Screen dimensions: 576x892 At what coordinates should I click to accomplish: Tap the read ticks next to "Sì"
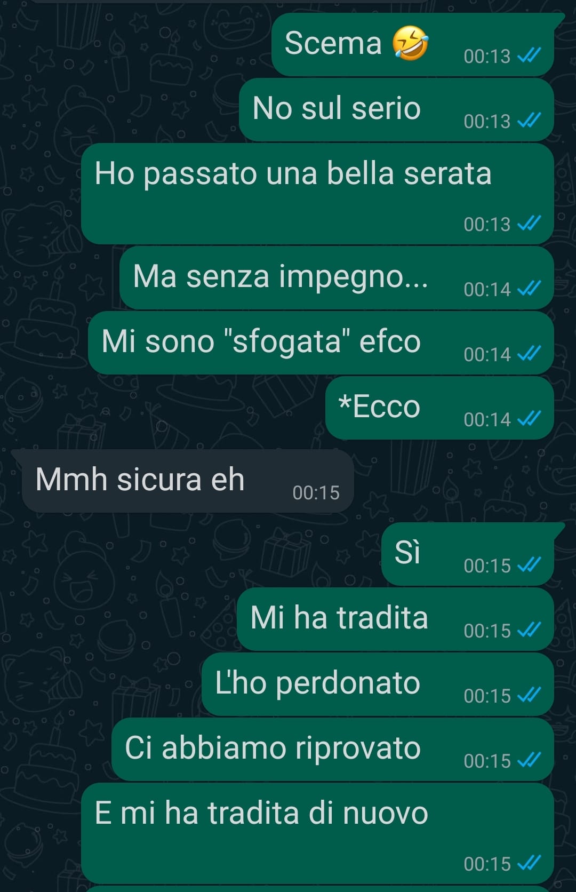[529, 565]
